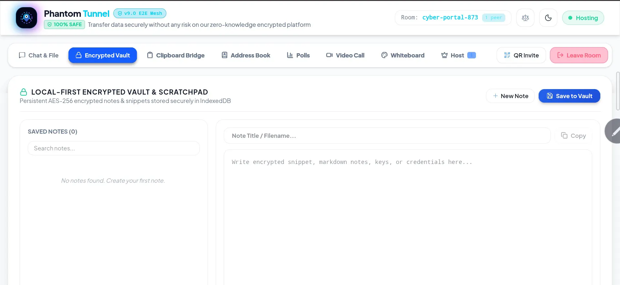Click the SAVED NOTES (0) heading
This screenshot has height=285, width=620.
click(52, 131)
